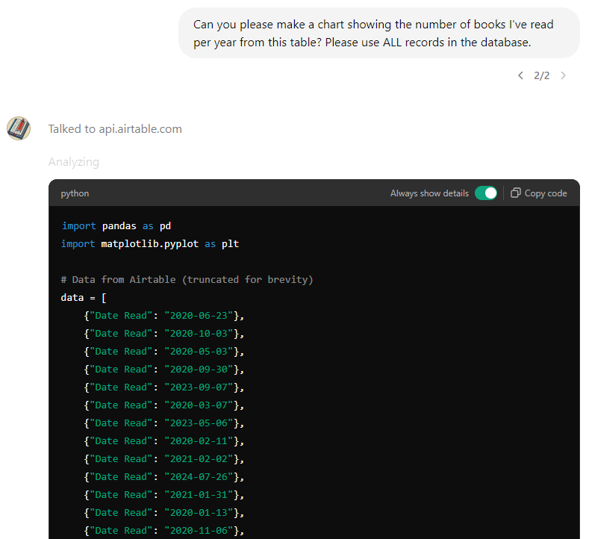Toggle Always show details switch

pos(486,193)
